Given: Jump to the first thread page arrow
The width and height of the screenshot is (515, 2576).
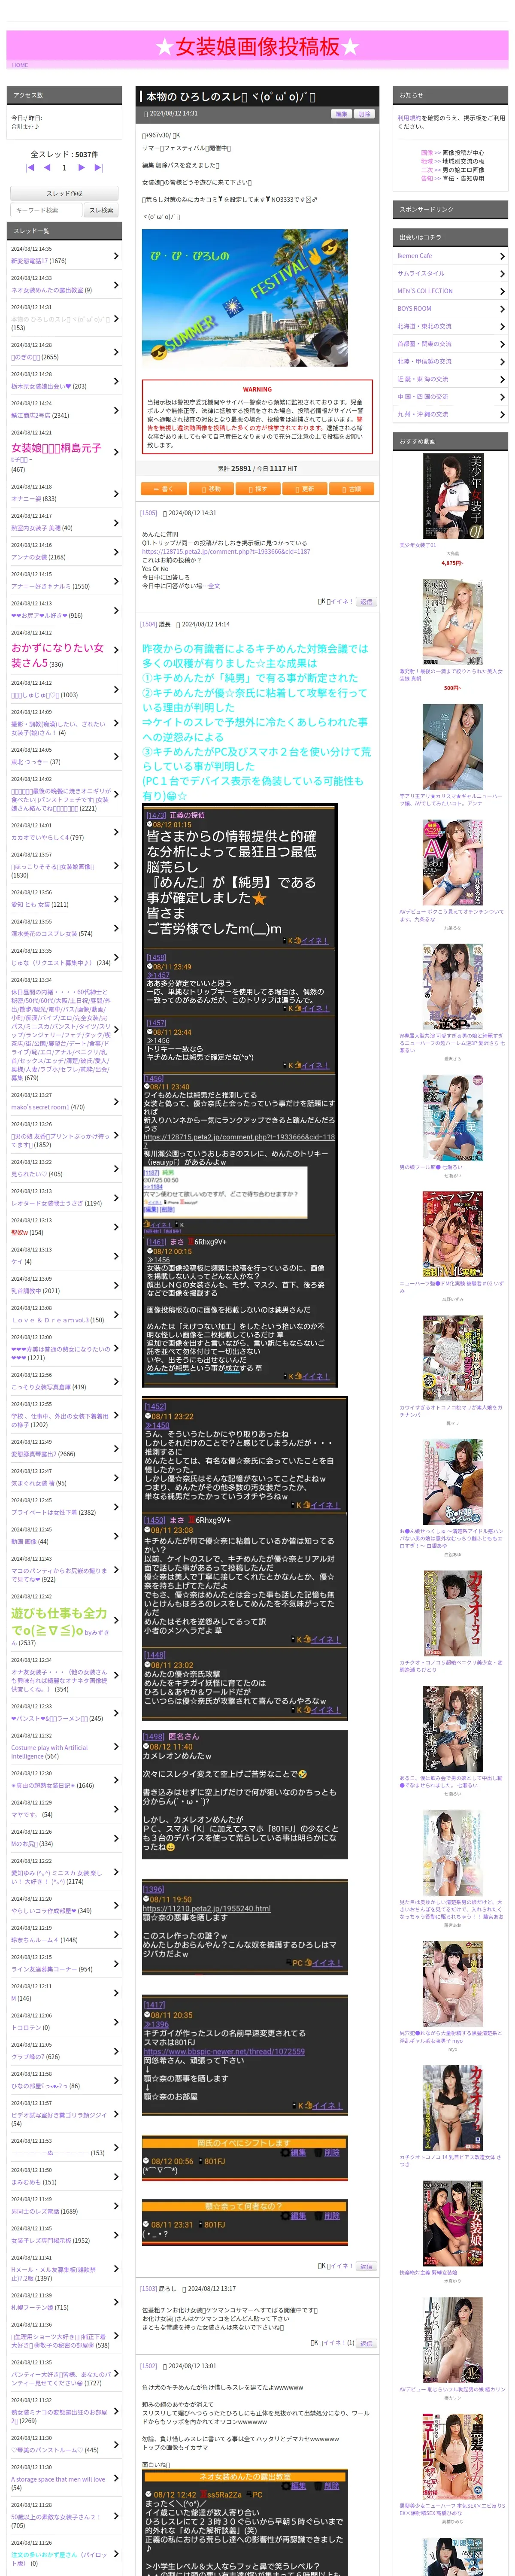Looking at the screenshot, I should pos(30,168).
